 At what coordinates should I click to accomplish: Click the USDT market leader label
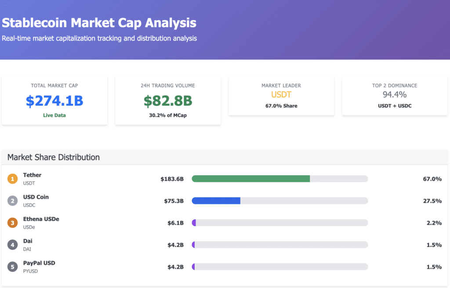(x=281, y=94)
